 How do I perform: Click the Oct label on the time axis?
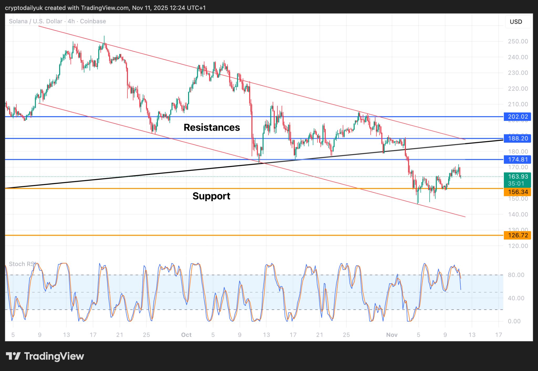click(x=187, y=335)
